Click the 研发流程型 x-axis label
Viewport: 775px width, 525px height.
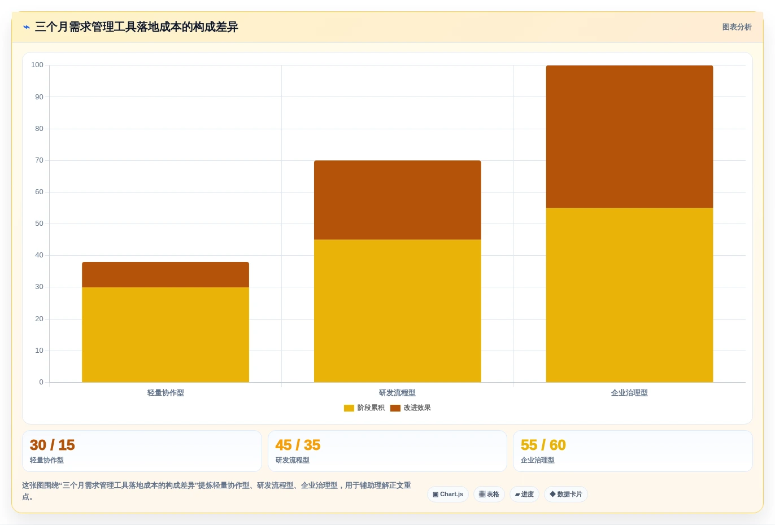click(x=398, y=393)
